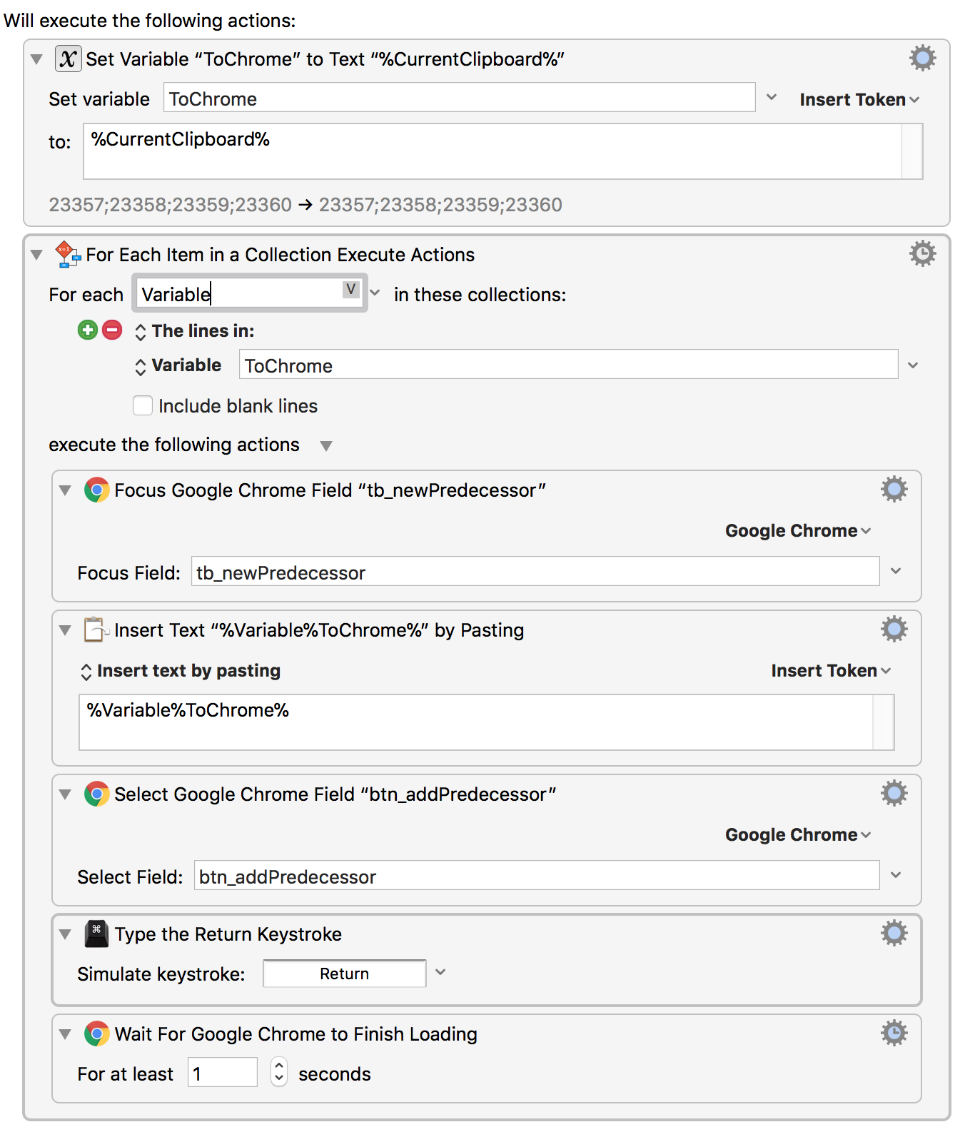Collapse the execute following actions list
The width and height of the screenshot is (965, 1132).
tap(326, 446)
